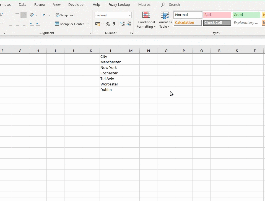
Task: Click the Merge & Center button
Action: 70,24
